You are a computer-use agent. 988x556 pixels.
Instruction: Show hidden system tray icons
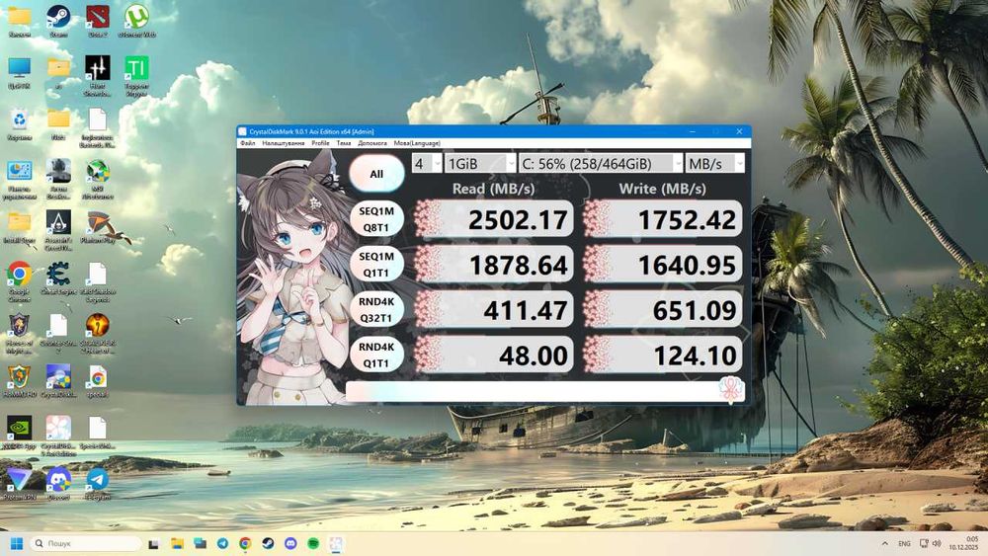[884, 543]
